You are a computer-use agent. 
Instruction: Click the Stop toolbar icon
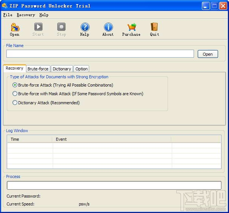tap(61, 27)
